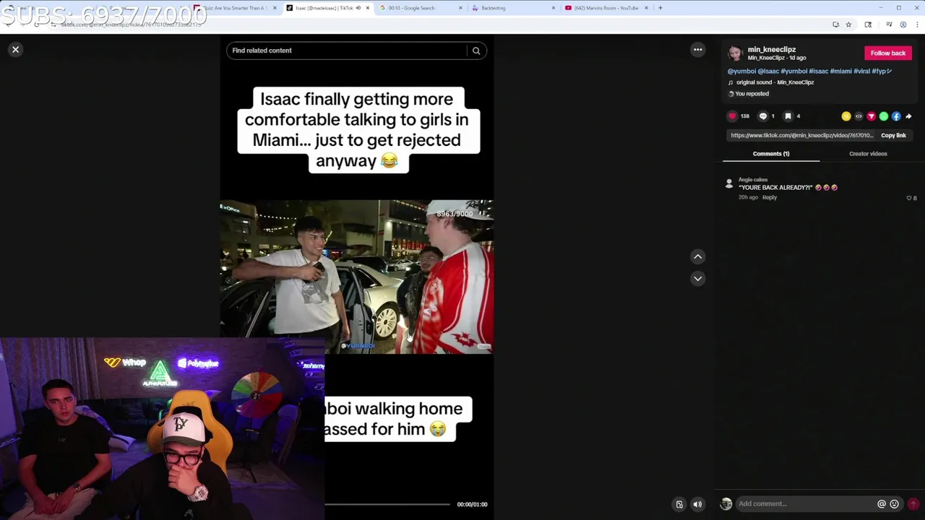Switch to Comments (1) tab
925x520 pixels.
pos(771,154)
